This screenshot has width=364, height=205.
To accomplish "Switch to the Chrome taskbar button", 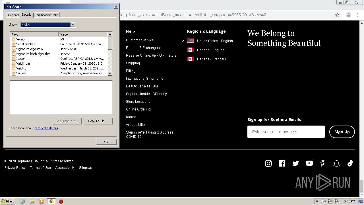I will [x=51, y=201].
